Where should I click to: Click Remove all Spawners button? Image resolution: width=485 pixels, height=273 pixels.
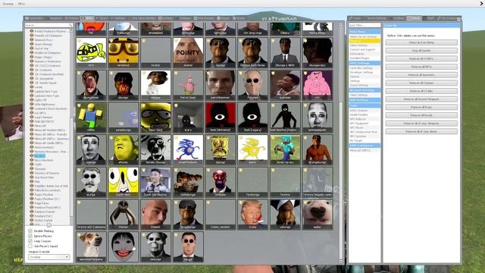pos(421,75)
